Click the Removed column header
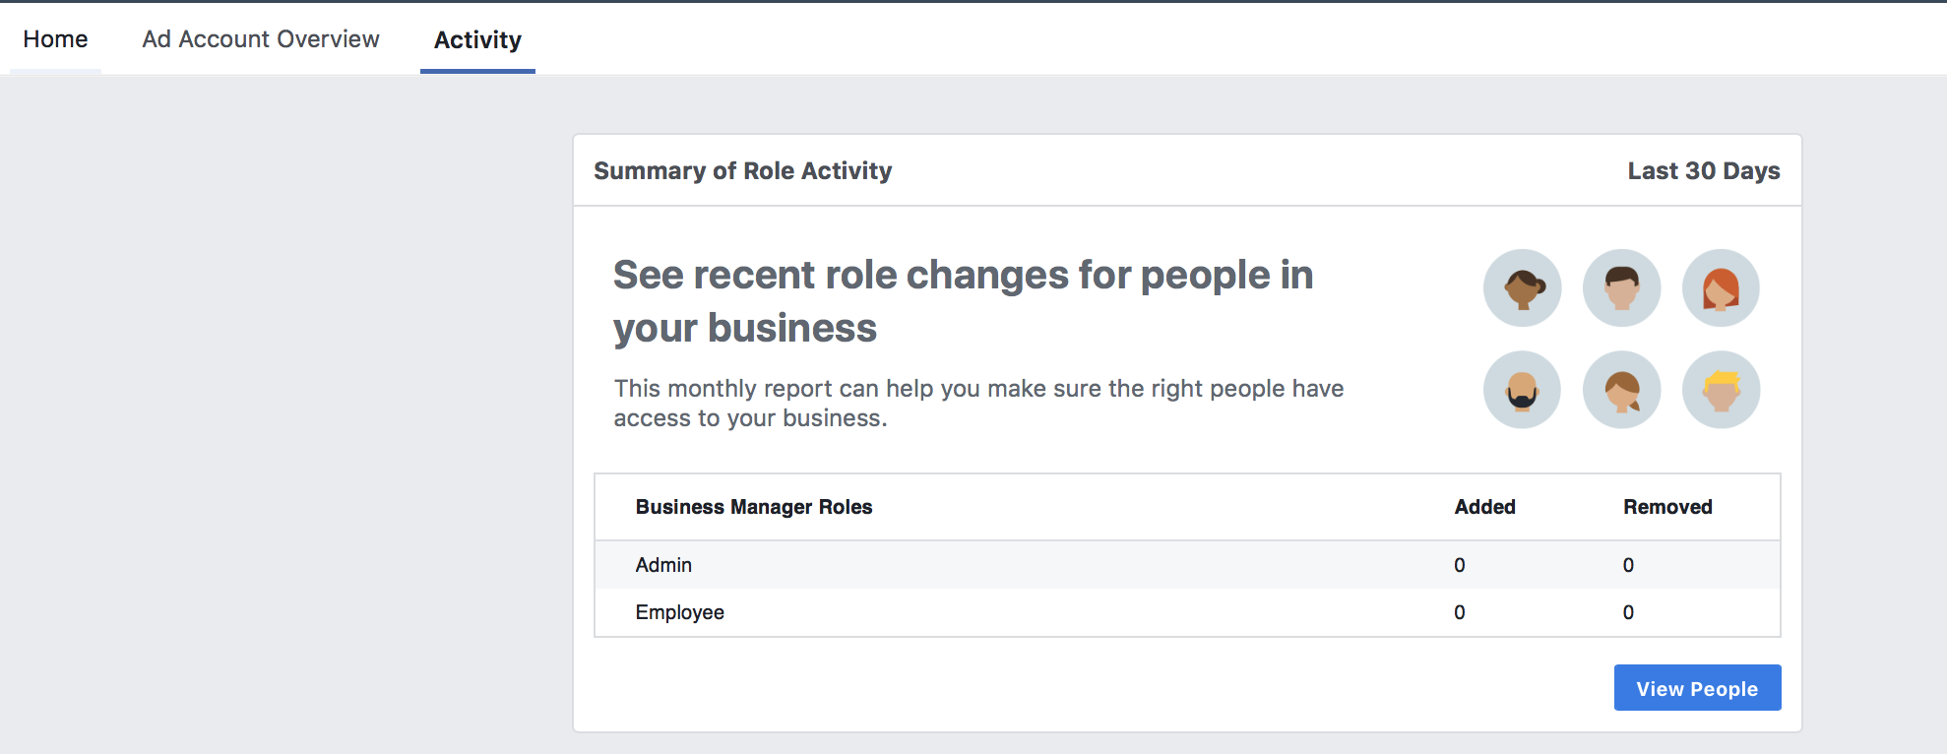 (1667, 507)
